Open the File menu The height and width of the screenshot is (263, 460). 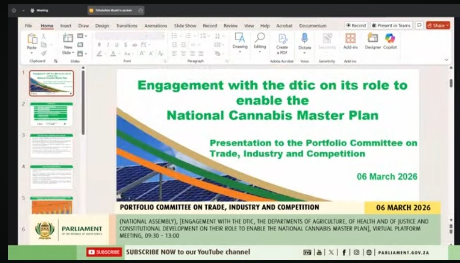tap(29, 26)
